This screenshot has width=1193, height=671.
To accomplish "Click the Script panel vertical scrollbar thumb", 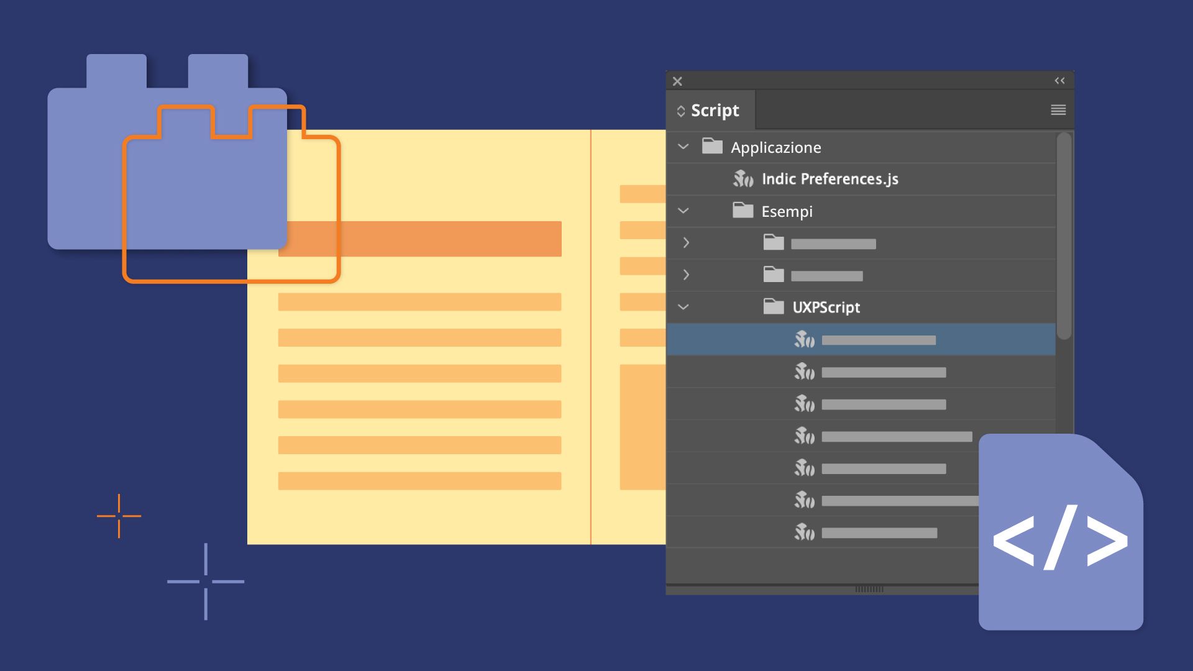I will [1064, 236].
